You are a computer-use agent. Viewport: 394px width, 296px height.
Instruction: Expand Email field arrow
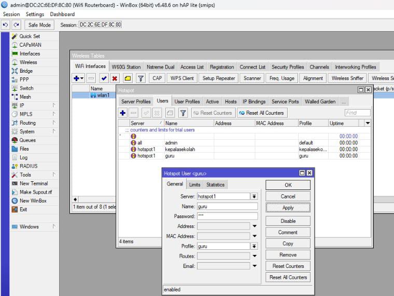coord(255,266)
